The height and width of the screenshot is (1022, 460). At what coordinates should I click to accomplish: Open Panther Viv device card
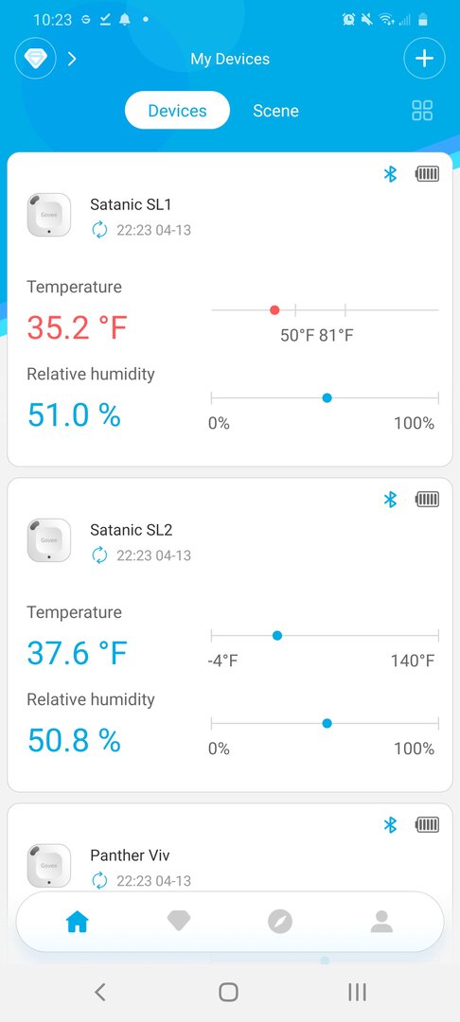tap(230, 848)
